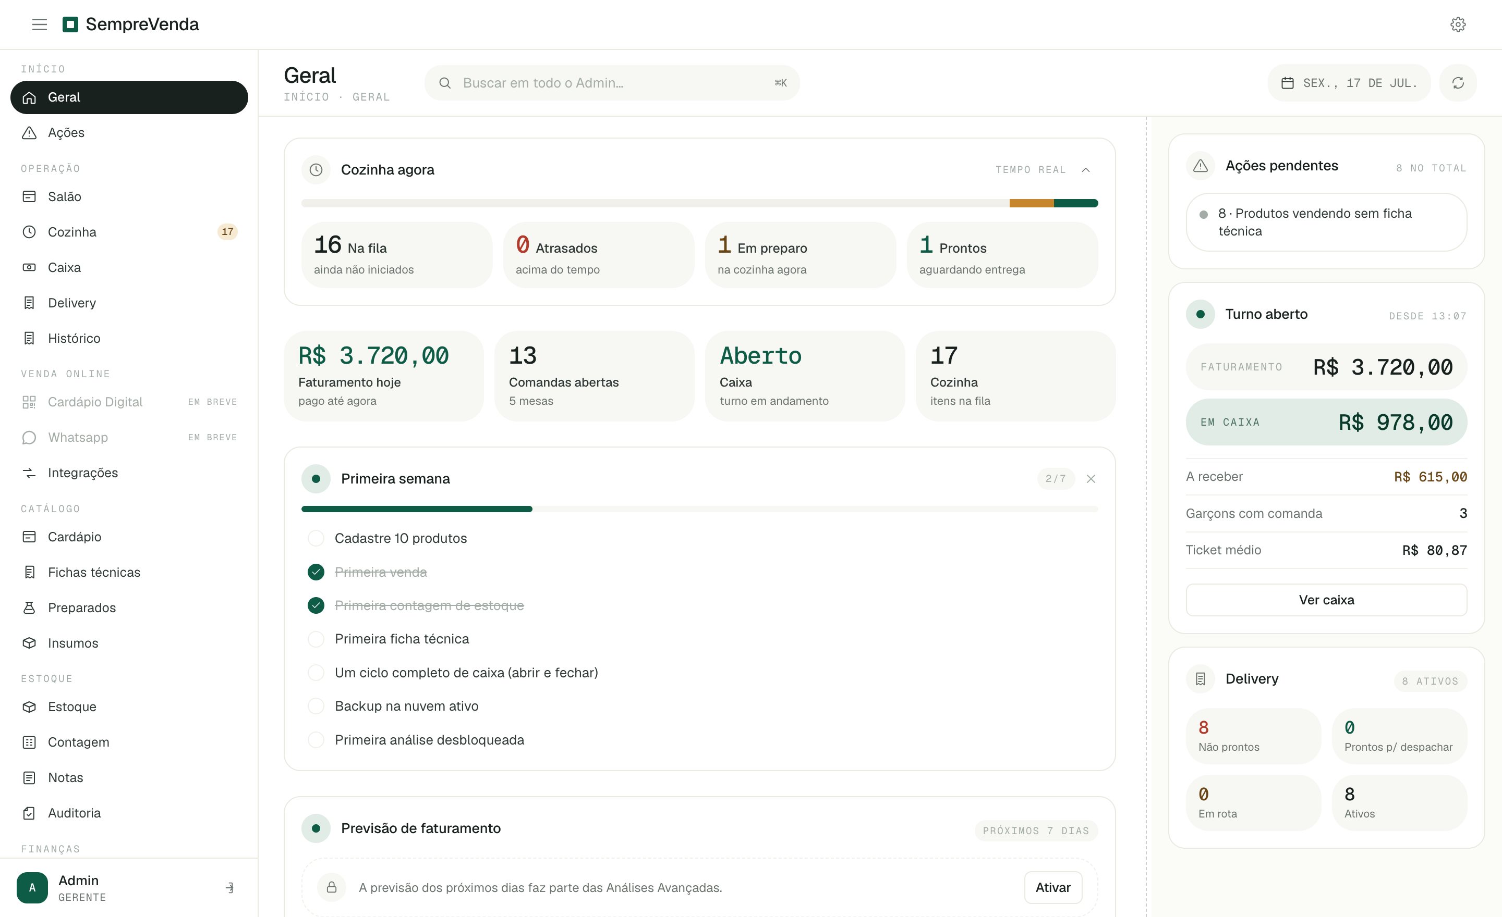Click the Insumos box icon
Screen dimensions: 1502x917
pos(29,643)
